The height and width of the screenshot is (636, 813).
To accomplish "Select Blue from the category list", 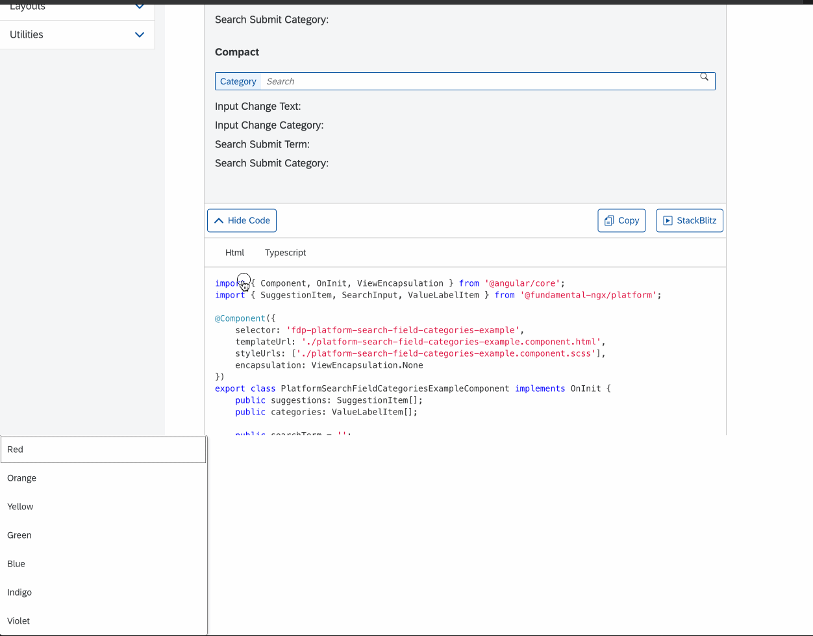I will tap(103, 564).
